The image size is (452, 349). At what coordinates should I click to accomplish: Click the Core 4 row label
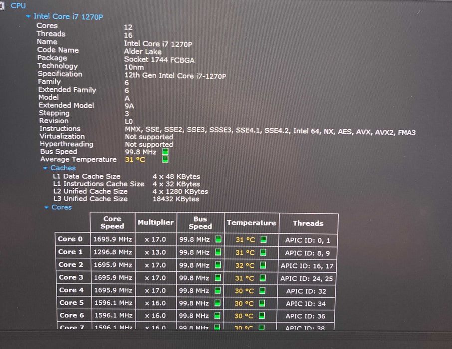pos(71,290)
